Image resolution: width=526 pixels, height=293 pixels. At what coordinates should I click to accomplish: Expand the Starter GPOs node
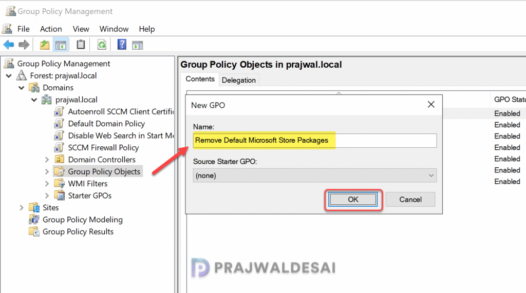click(47, 196)
